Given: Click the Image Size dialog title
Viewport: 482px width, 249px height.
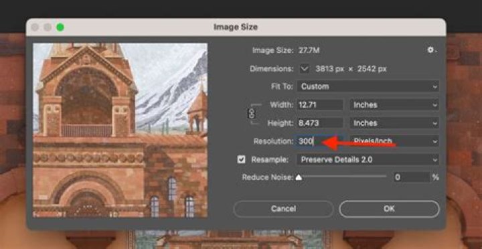Looking at the screenshot, I should (x=236, y=27).
